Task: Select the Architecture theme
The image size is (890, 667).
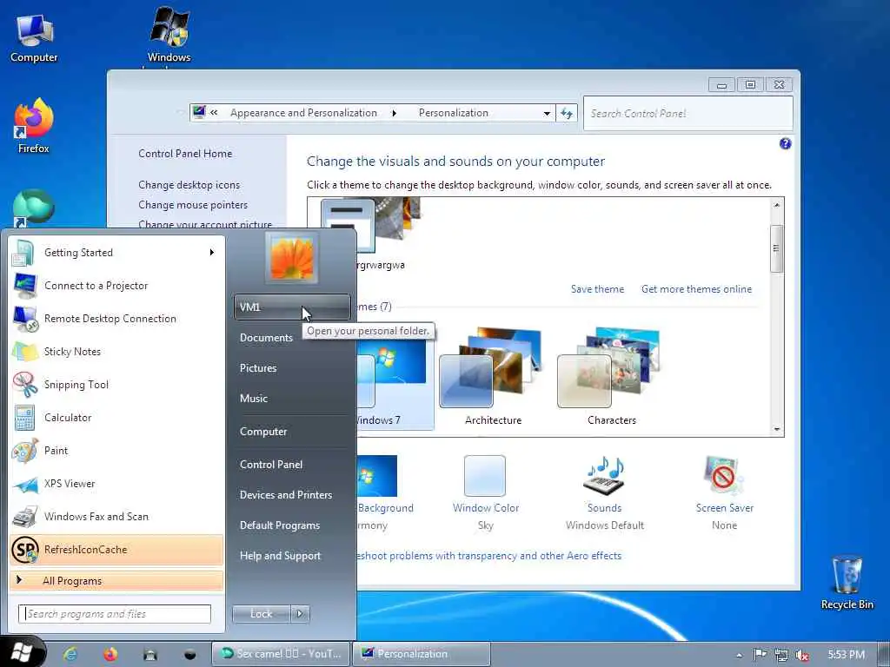Action: pos(494,377)
